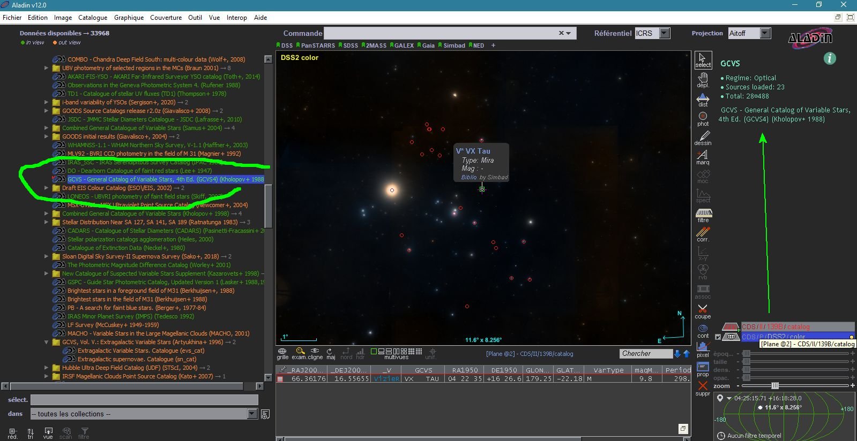This screenshot has height=441, width=857.
Task: Click the tri sort icon
Action: [x=31, y=433]
